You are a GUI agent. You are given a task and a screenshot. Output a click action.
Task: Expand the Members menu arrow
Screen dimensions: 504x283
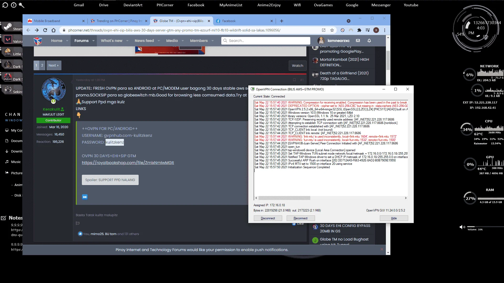[x=213, y=41]
